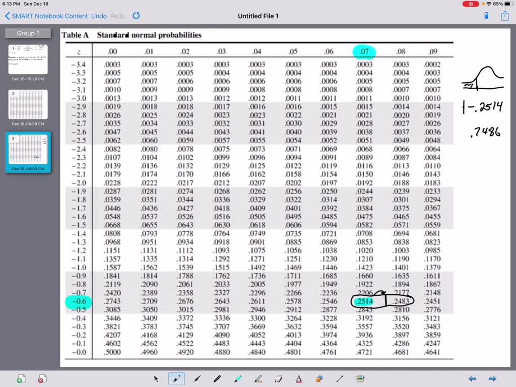Viewport: 516px width, 387px height.
Task: Pick the teal highlighter tool
Action: [x=238, y=379]
